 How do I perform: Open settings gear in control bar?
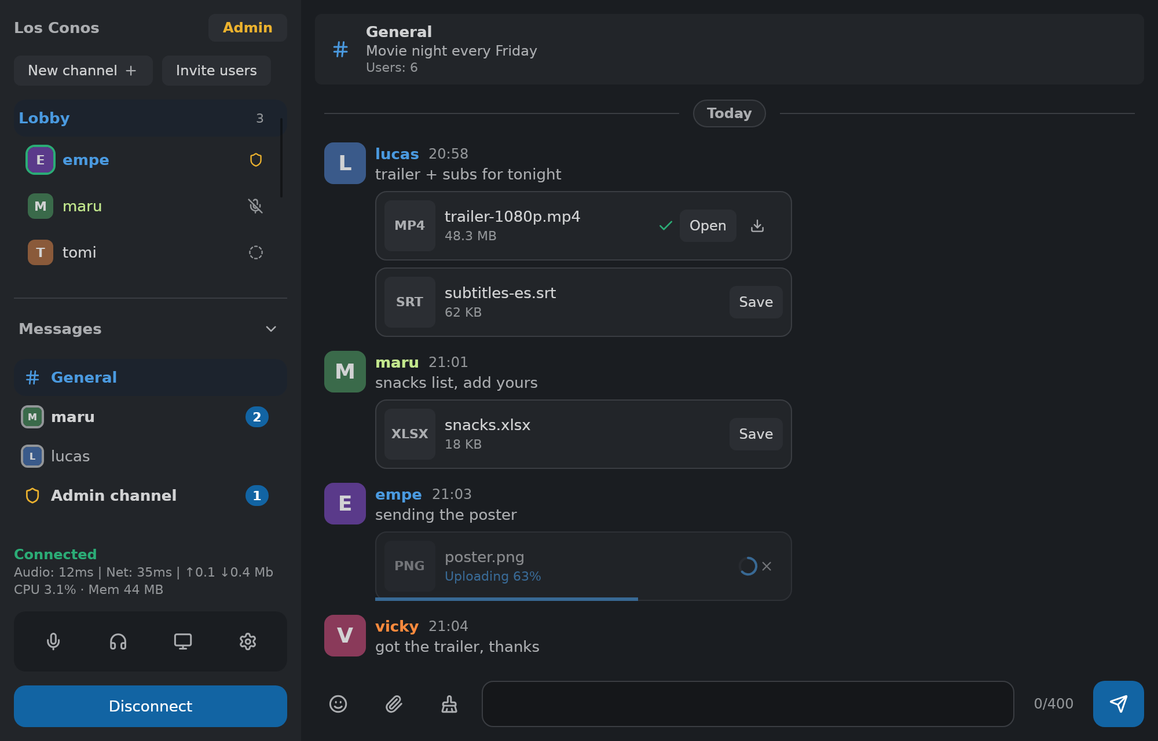pos(248,641)
